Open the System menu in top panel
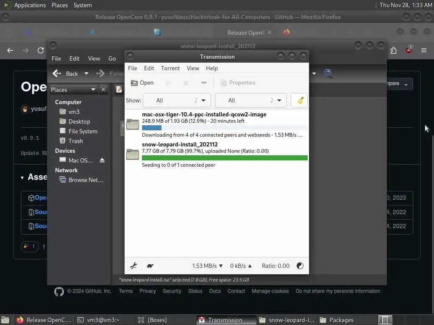Screen dimensions: 434x325 pyautogui.click(x=83, y=5)
